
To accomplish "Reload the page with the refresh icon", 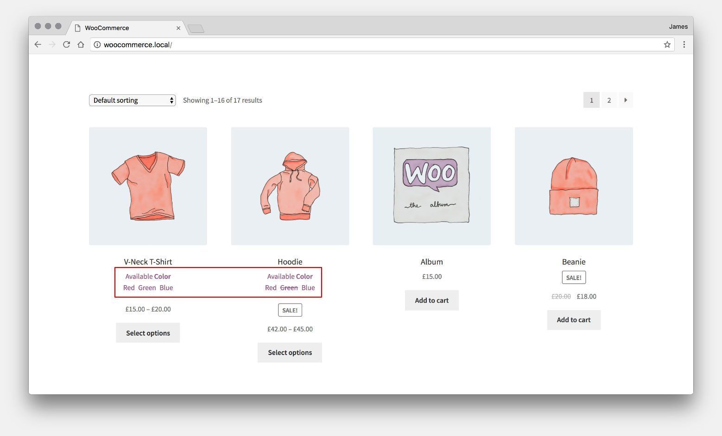I will (66, 44).
